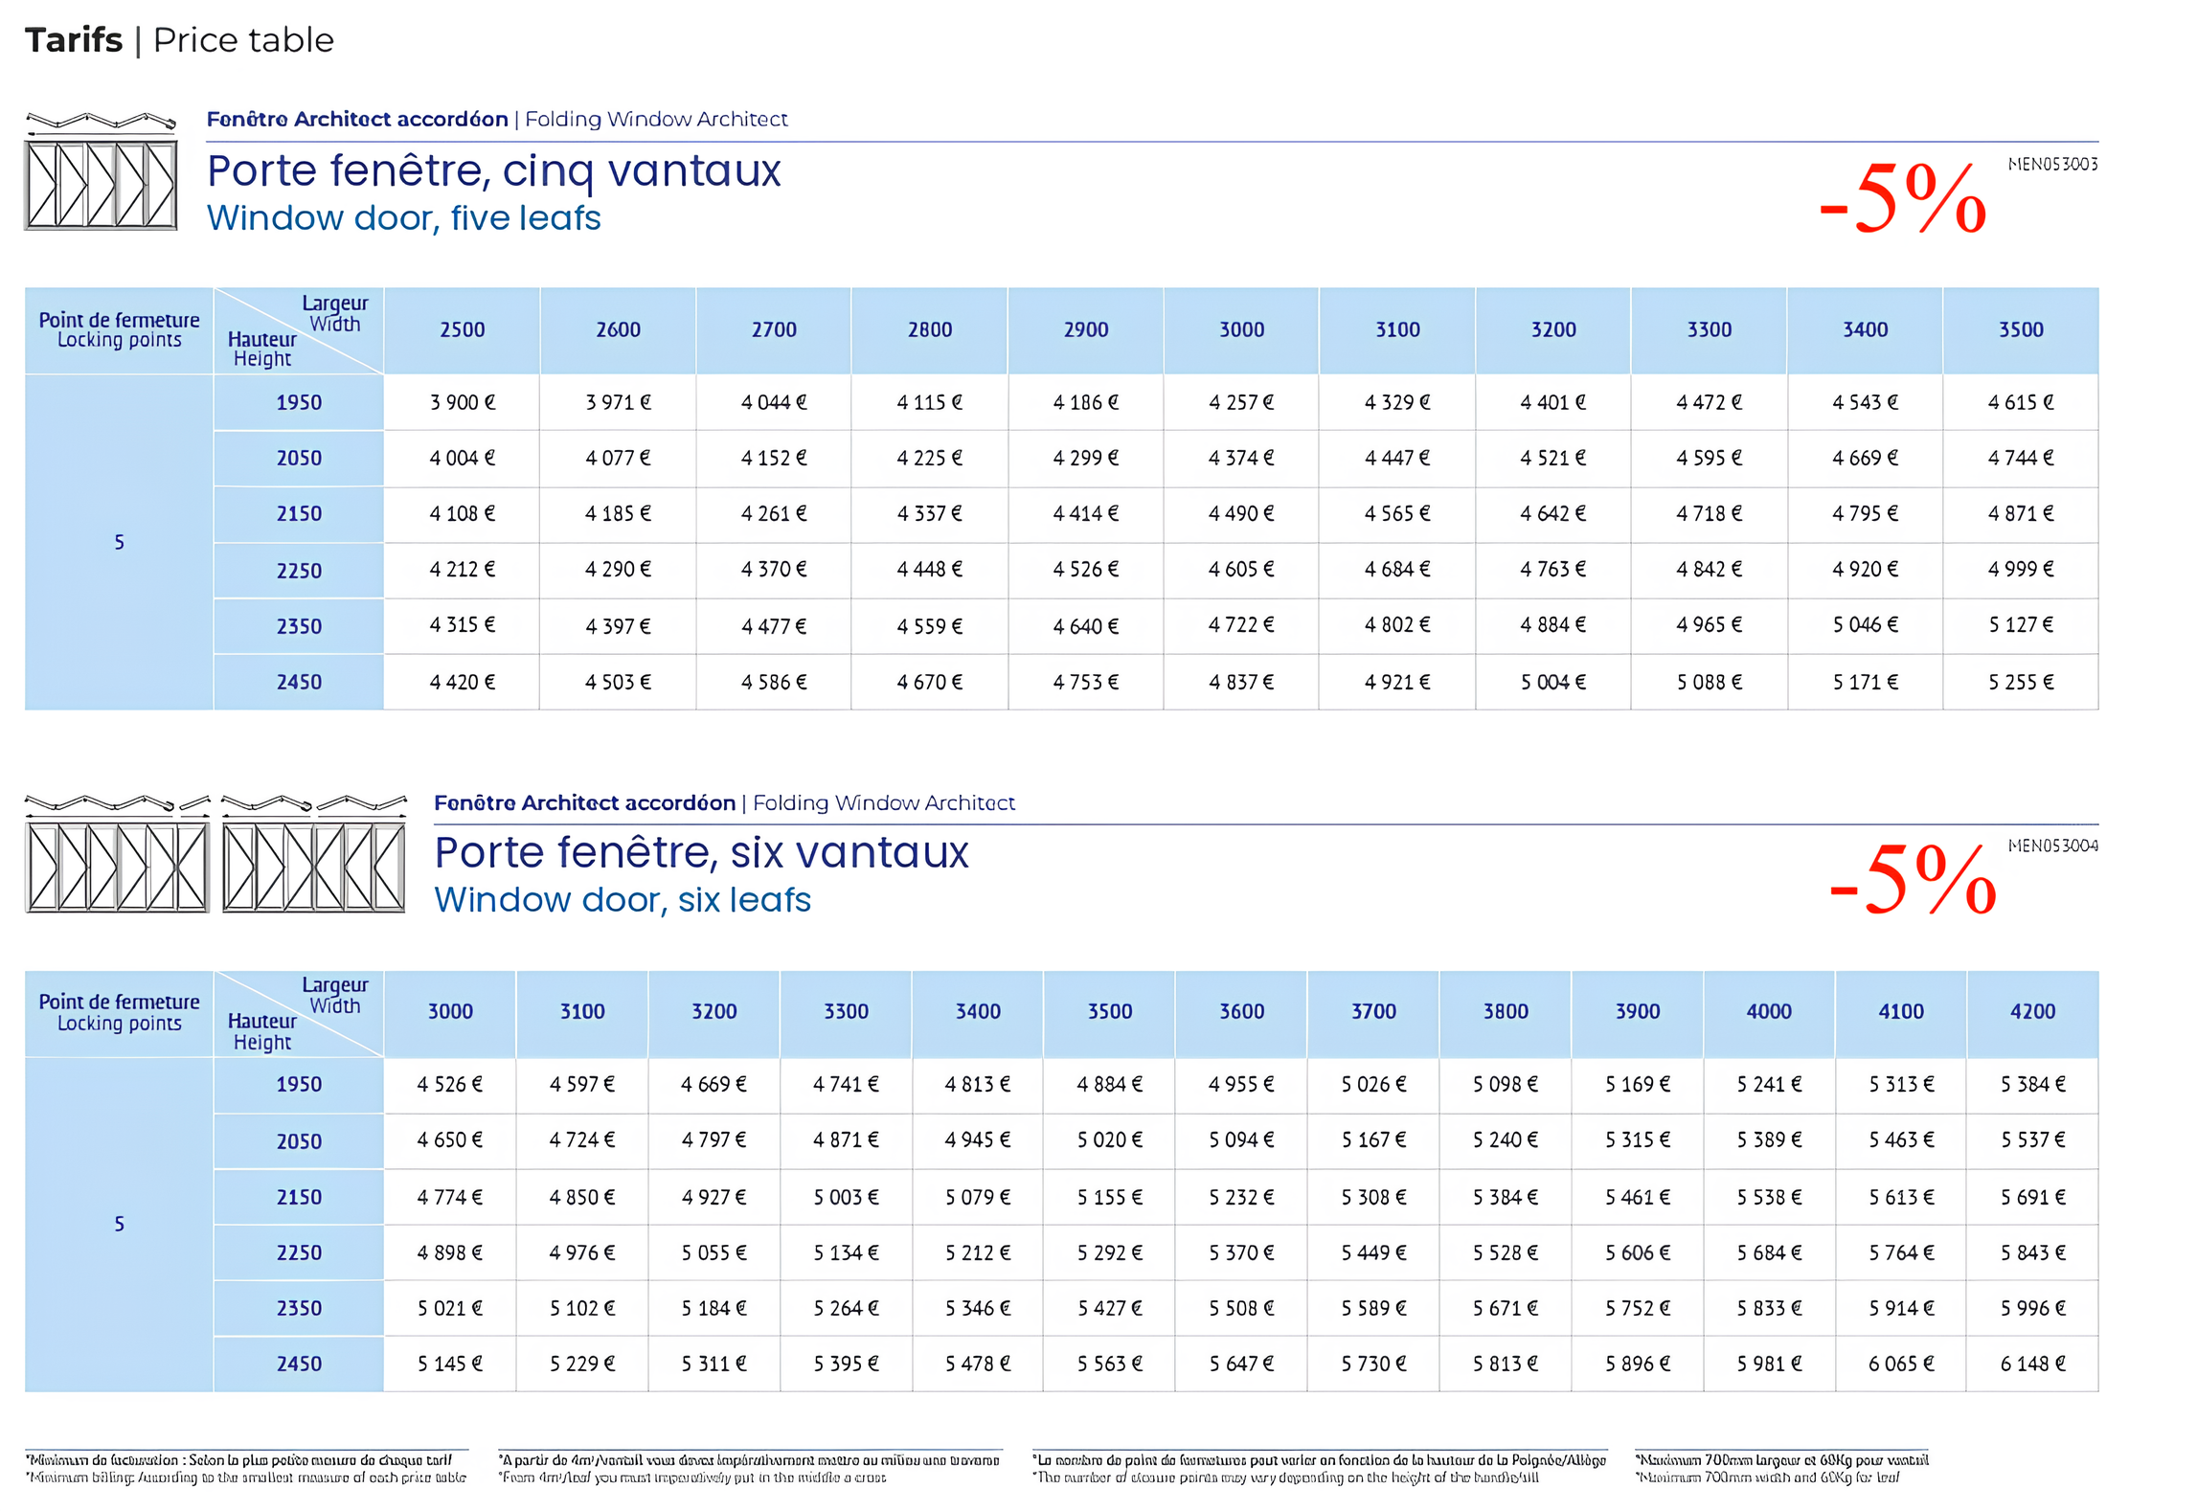The height and width of the screenshot is (1511, 2197).
Task: Click the five-leaf folding window illustration
Action: (101, 173)
